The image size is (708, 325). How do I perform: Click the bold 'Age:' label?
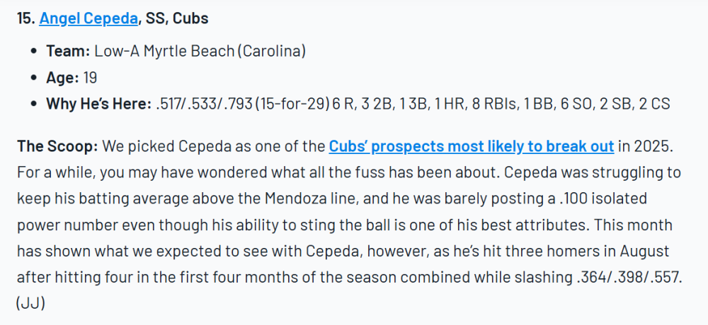pyautogui.click(x=63, y=78)
